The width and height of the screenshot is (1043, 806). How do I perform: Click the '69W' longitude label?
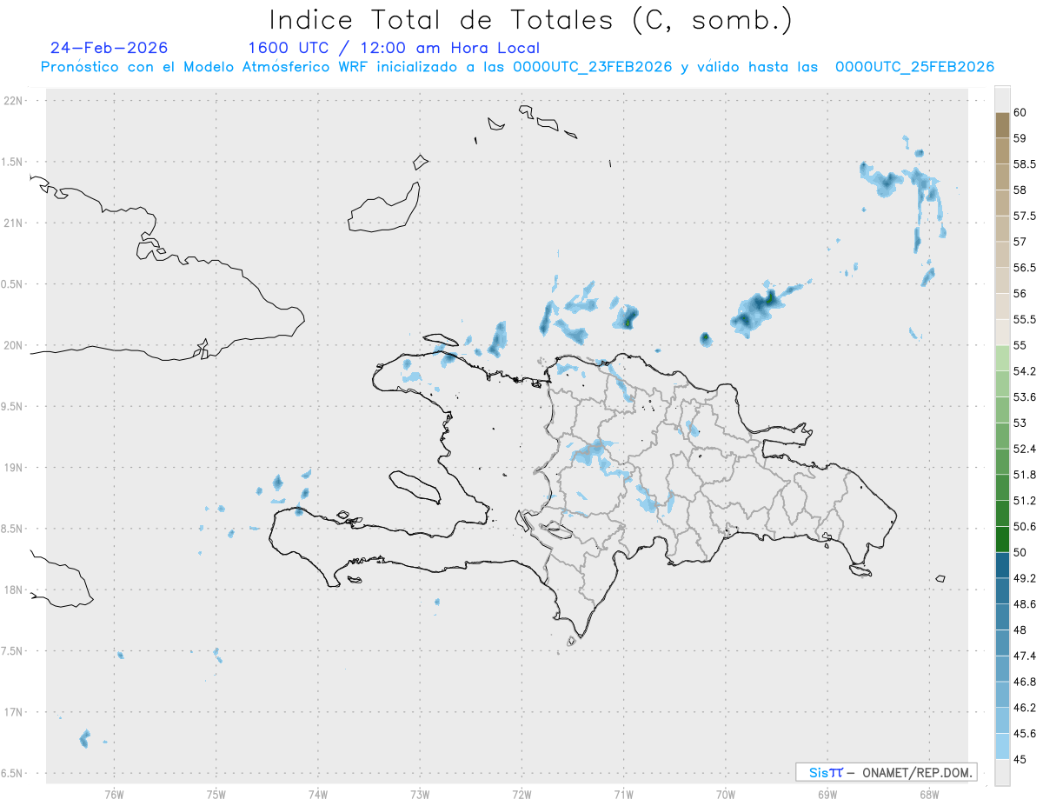pos(827,794)
